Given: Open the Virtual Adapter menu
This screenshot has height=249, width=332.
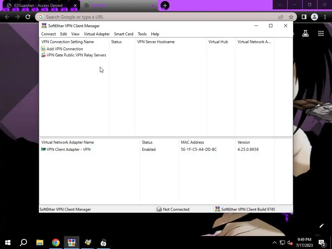Looking at the screenshot, I should pos(97,34).
